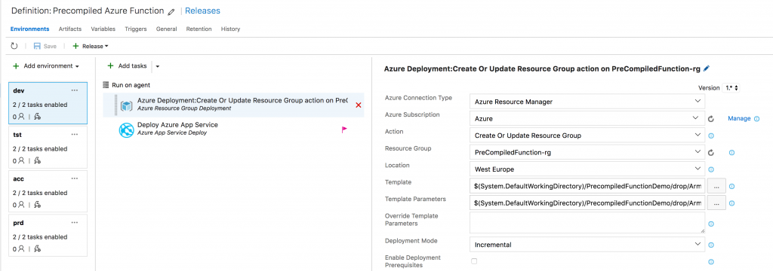
Task: Switch to Artifacts tab
Action: click(70, 29)
